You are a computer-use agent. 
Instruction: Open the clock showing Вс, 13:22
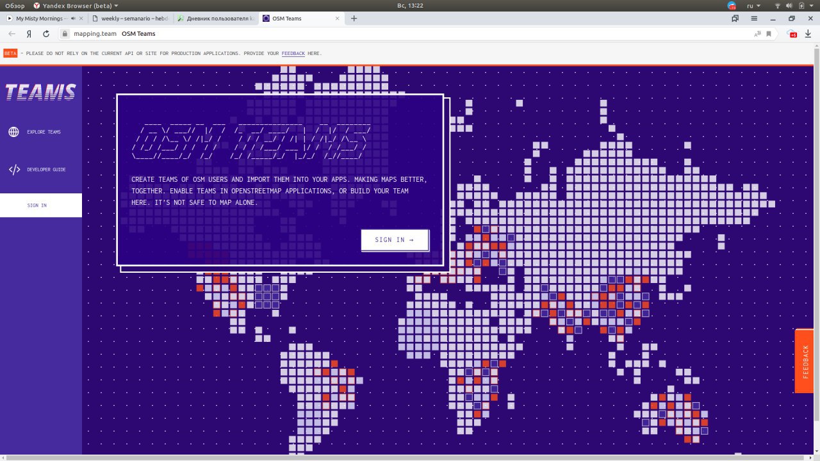(410, 6)
